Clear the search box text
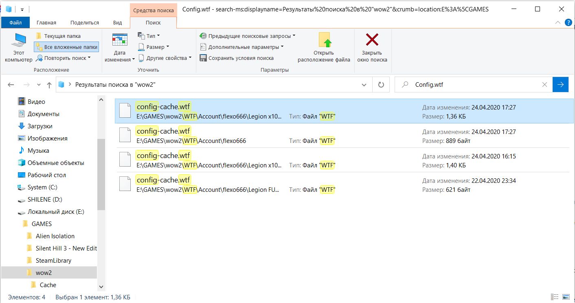This screenshot has width=575, height=303. [544, 85]
